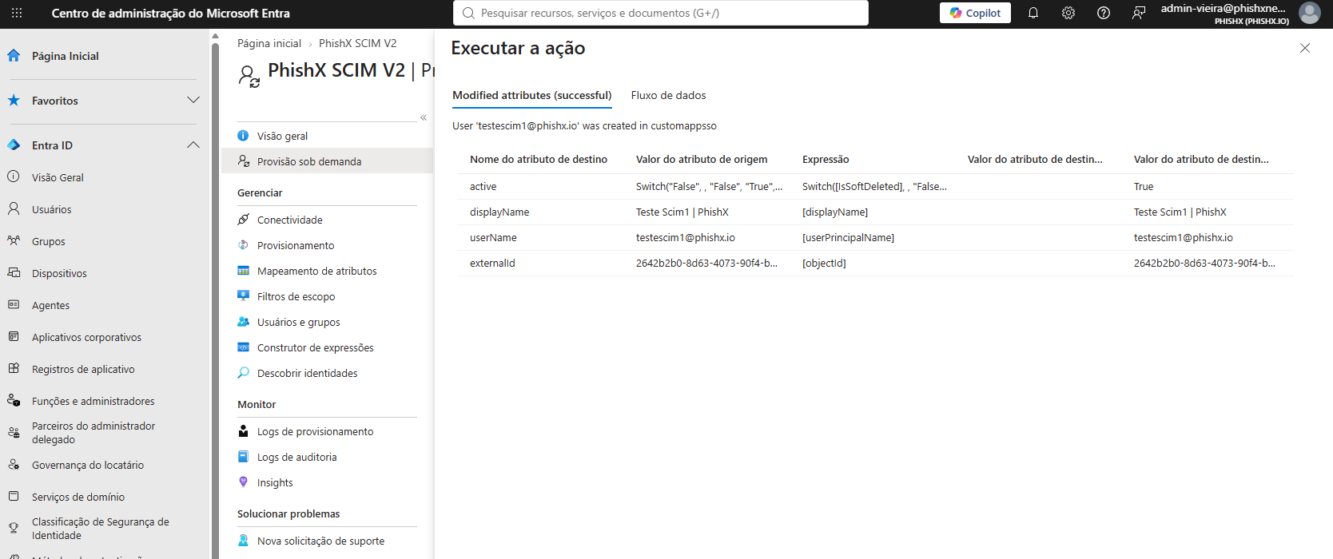This screenshot has height=559, width=1333.
Task: Open the app launcher waffle icon
Action: coord(17,13)
